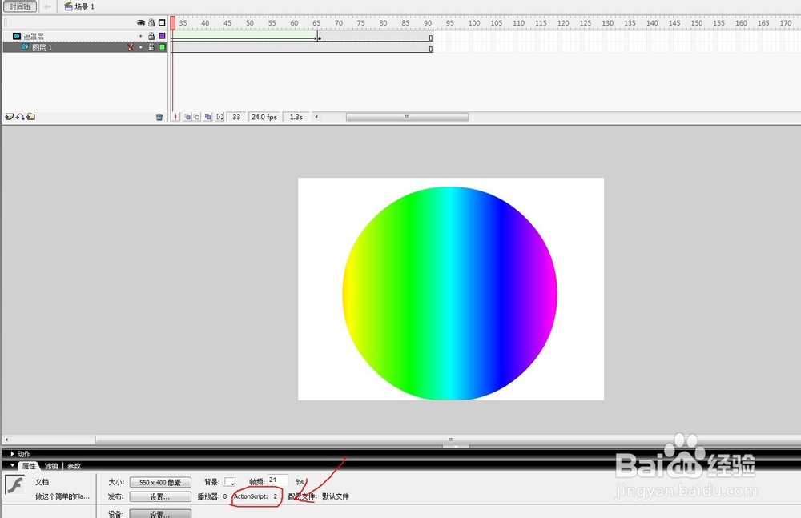The width and height of the screenshot is (801, 518).
Task: Add a motion guide layer
Action: [20, 116]
